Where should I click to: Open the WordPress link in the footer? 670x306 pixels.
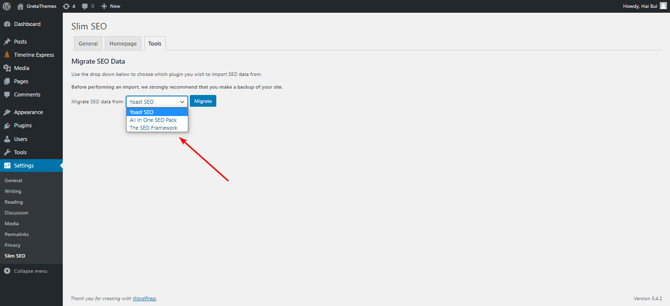(x=144, y=298)
